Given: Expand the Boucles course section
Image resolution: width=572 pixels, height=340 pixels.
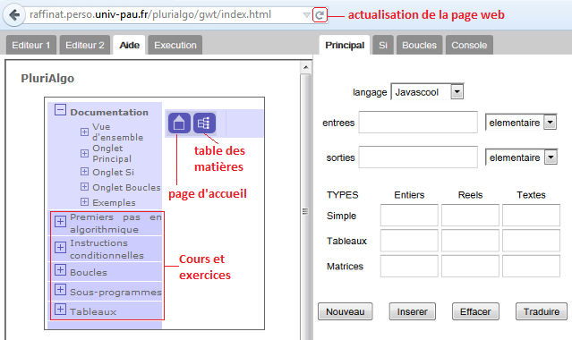Looking at the screenshot, I should pyautogui.click(x=60, y=270).
